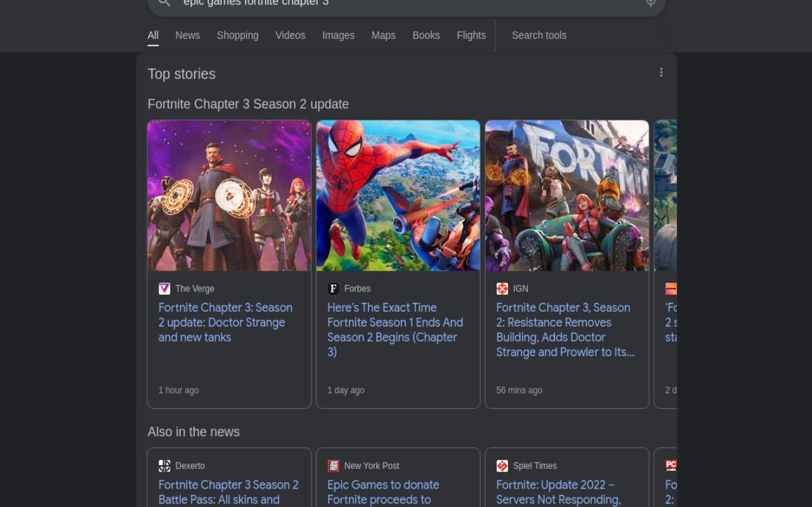Click the 'Also in the news' heading
The width and height of the screenshot is (812, 507).
[193, 432]
